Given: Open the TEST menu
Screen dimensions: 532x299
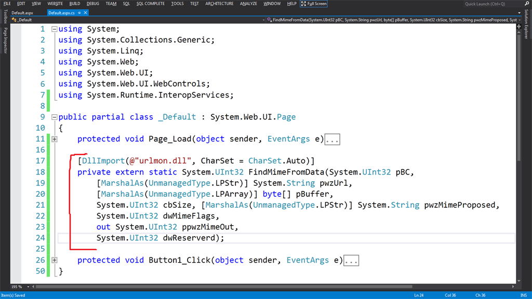Looking at the screenshot, I should point(194,4).
